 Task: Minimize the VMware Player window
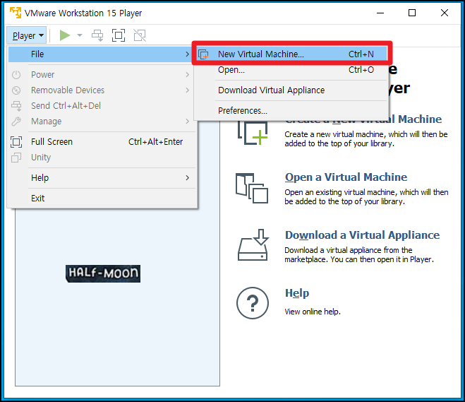pyautogui.click(x=380, y=13)
